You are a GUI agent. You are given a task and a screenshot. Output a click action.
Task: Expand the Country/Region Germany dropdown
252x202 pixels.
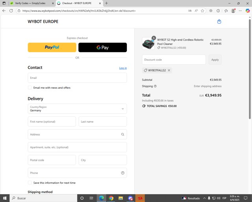[77, 109]
